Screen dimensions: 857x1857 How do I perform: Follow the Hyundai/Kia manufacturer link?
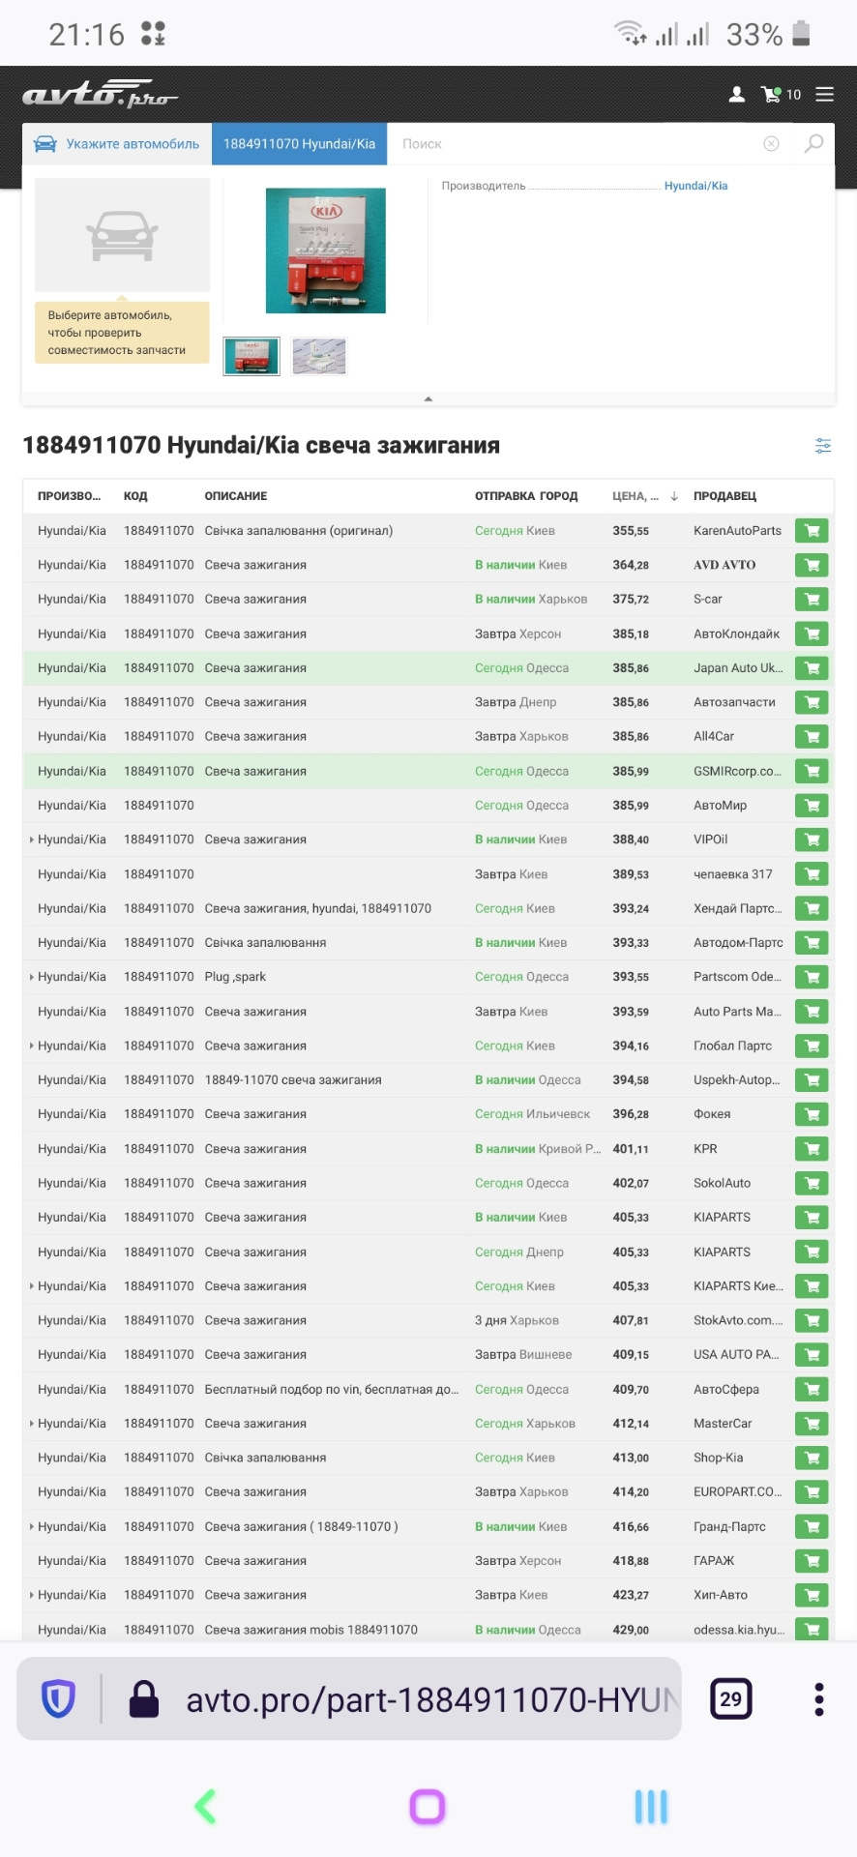coord(695,186)
